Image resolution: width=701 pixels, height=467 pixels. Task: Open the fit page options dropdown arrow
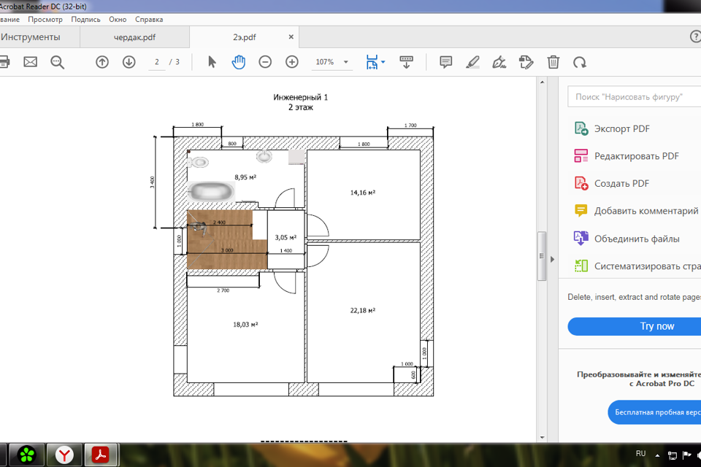[x=383, y=62]
